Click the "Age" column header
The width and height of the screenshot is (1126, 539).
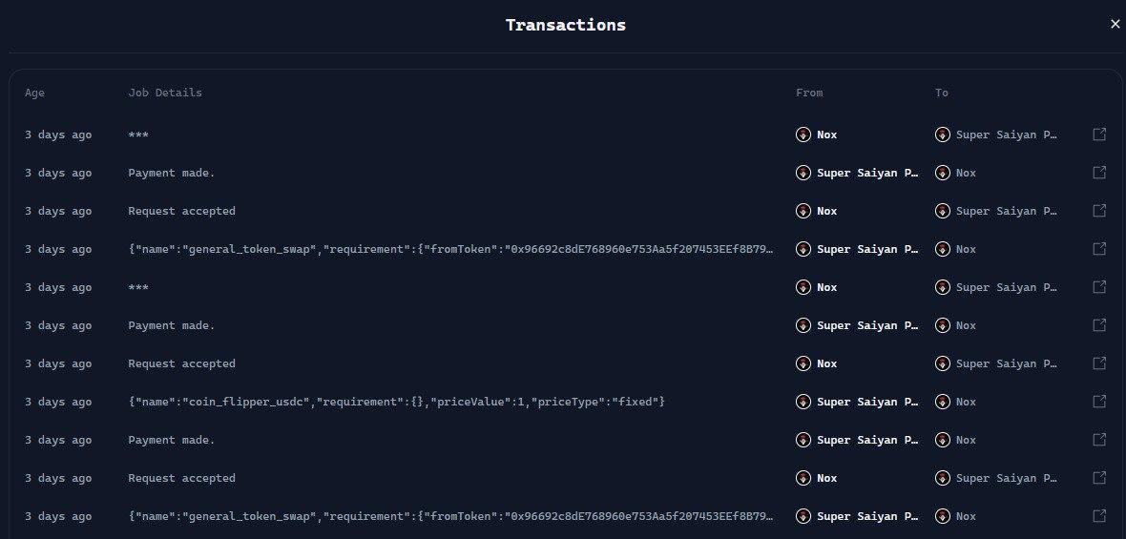click(x=34, y=93)
